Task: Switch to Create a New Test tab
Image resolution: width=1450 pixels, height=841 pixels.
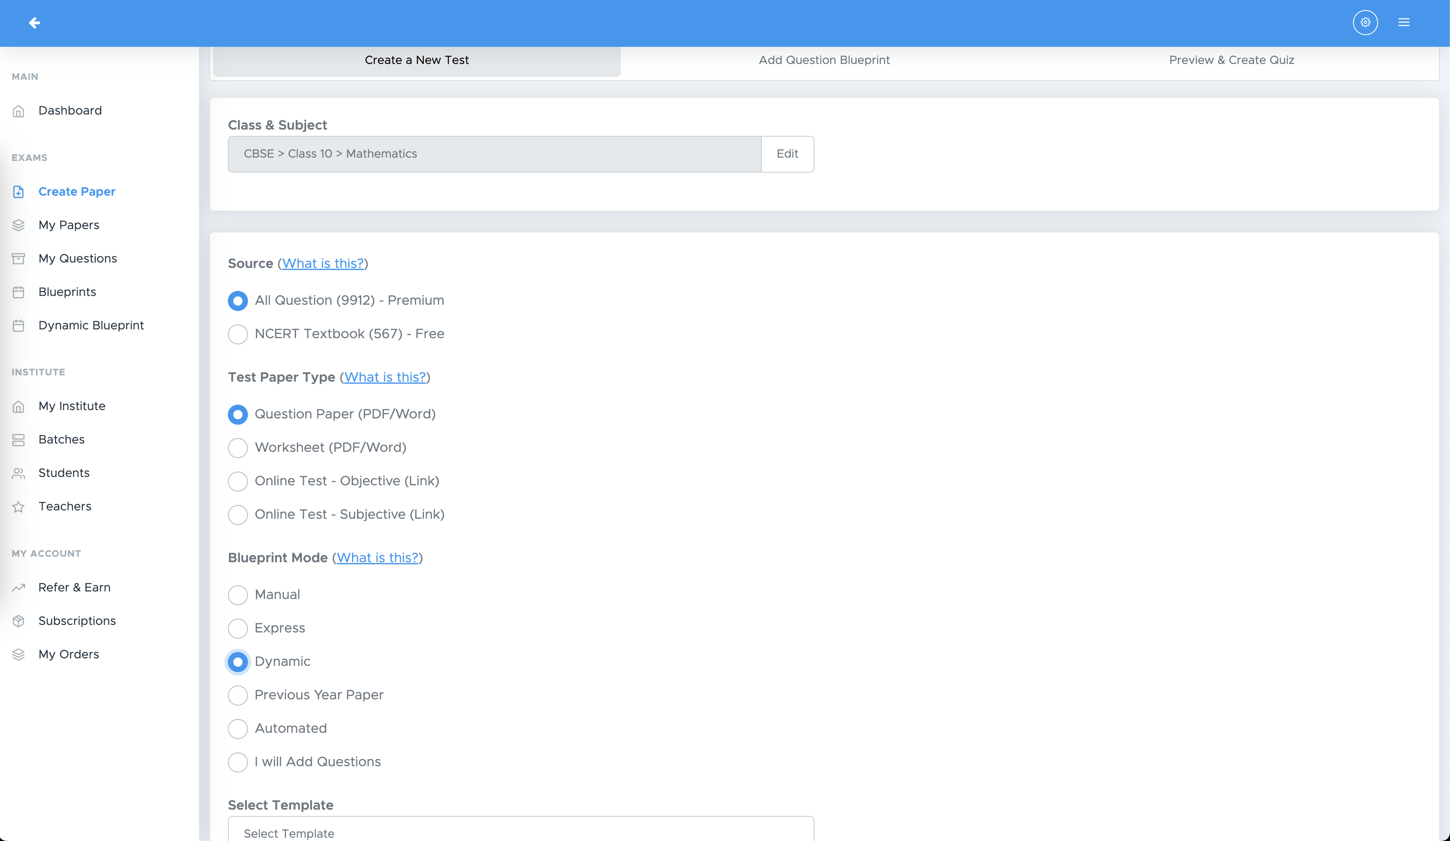Action: 416,61
